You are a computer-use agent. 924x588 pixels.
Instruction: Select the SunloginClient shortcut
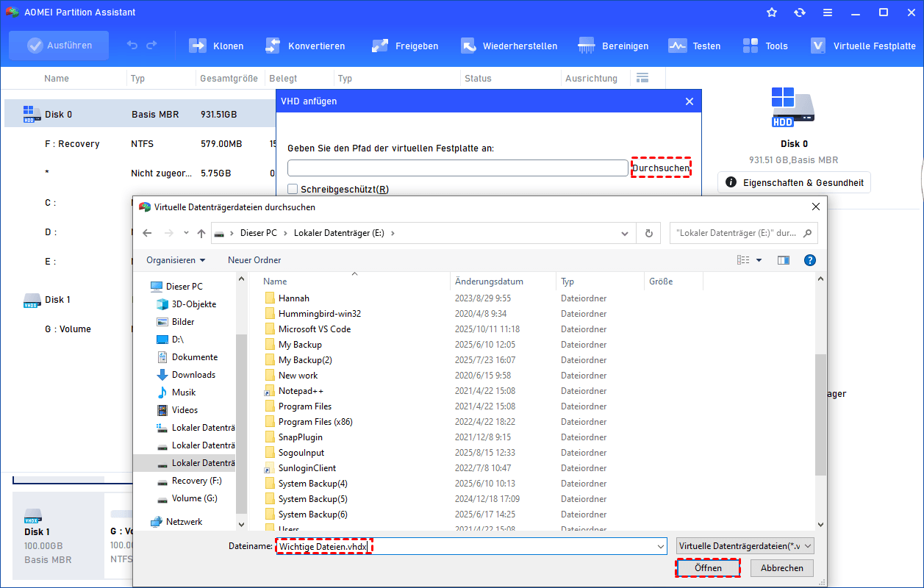307,468
